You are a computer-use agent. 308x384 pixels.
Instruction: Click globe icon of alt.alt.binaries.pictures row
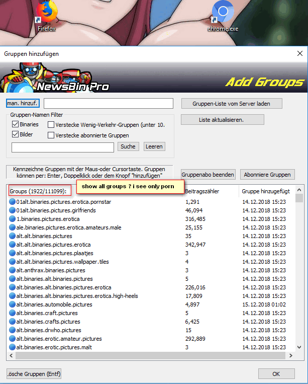click(12, 236)
